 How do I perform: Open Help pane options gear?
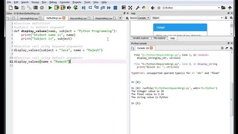click(231, 18)
